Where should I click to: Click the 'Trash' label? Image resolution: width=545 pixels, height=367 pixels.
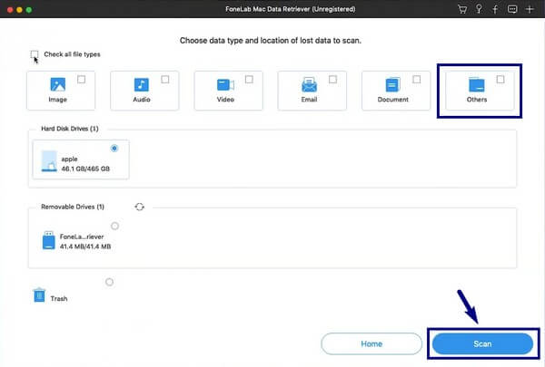59,299
